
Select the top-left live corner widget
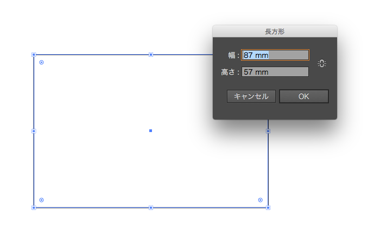(x=41, y=62)
